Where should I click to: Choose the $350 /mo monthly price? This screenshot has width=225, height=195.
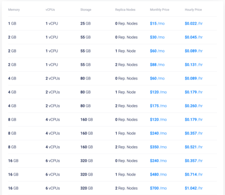point(158,147)
